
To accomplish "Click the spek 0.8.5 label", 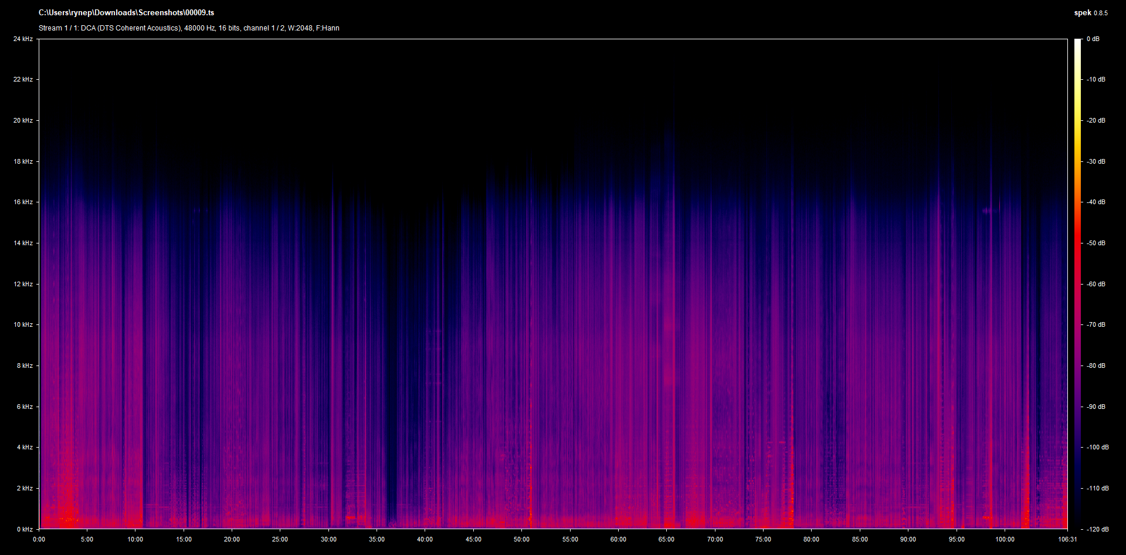I will click(x=1091, y=12).
